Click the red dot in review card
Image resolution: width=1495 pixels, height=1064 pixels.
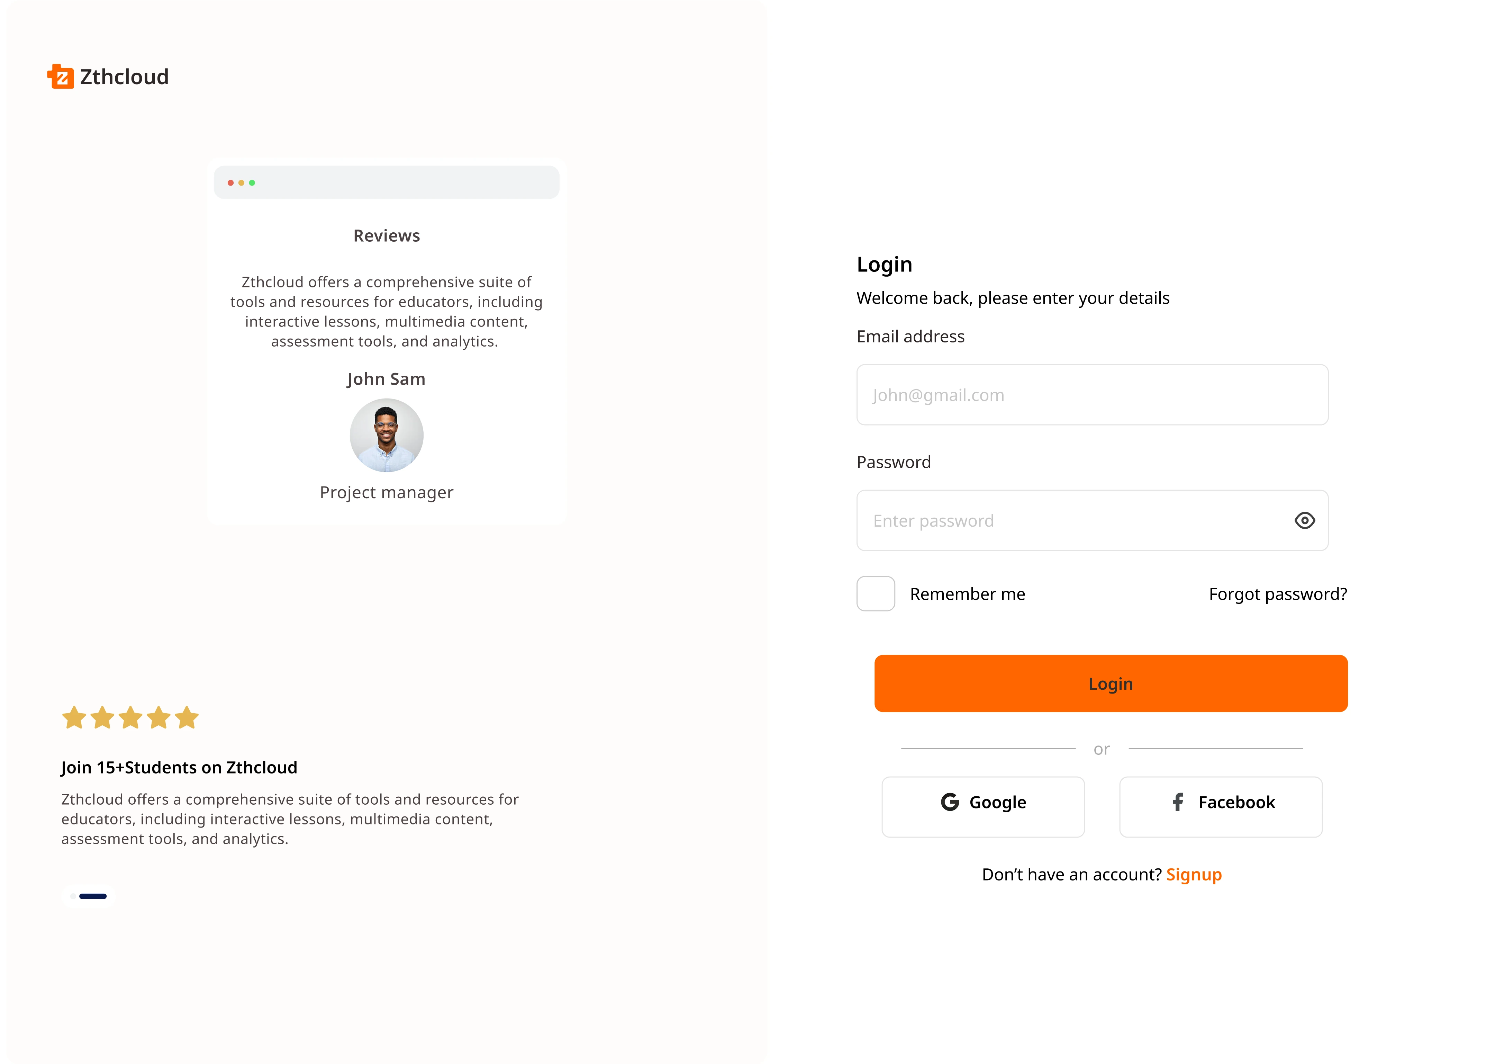click(230, 183)
